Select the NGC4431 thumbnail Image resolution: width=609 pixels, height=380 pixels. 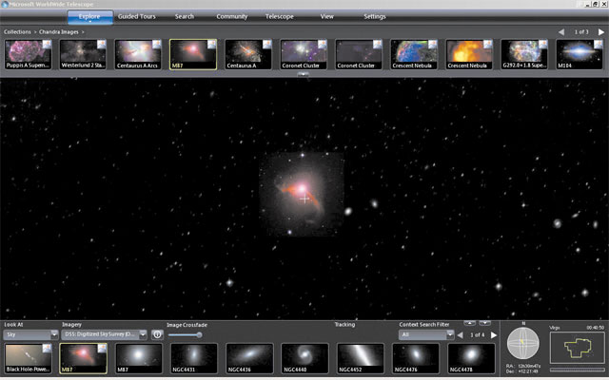(x=194, y=359)
